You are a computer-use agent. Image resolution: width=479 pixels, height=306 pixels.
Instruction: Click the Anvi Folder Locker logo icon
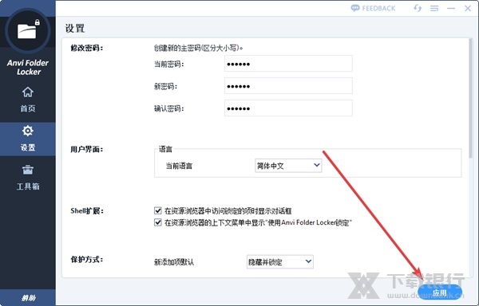(28, 30)
